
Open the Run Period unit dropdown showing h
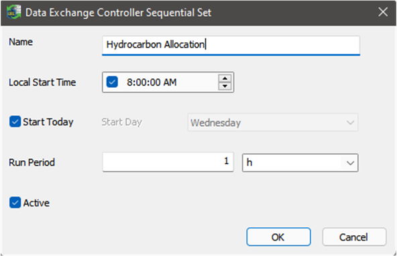coord(300,163)
